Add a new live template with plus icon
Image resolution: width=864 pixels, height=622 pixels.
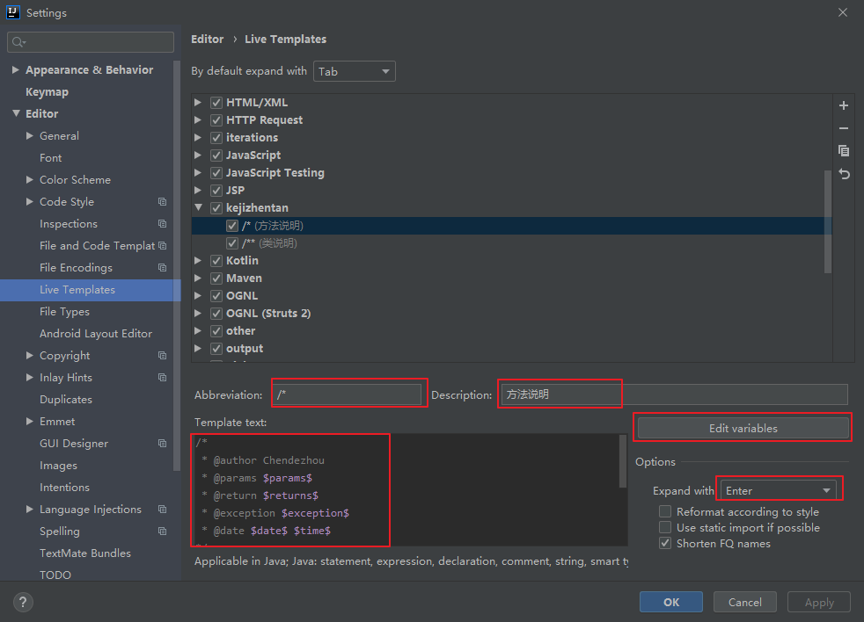844,105
